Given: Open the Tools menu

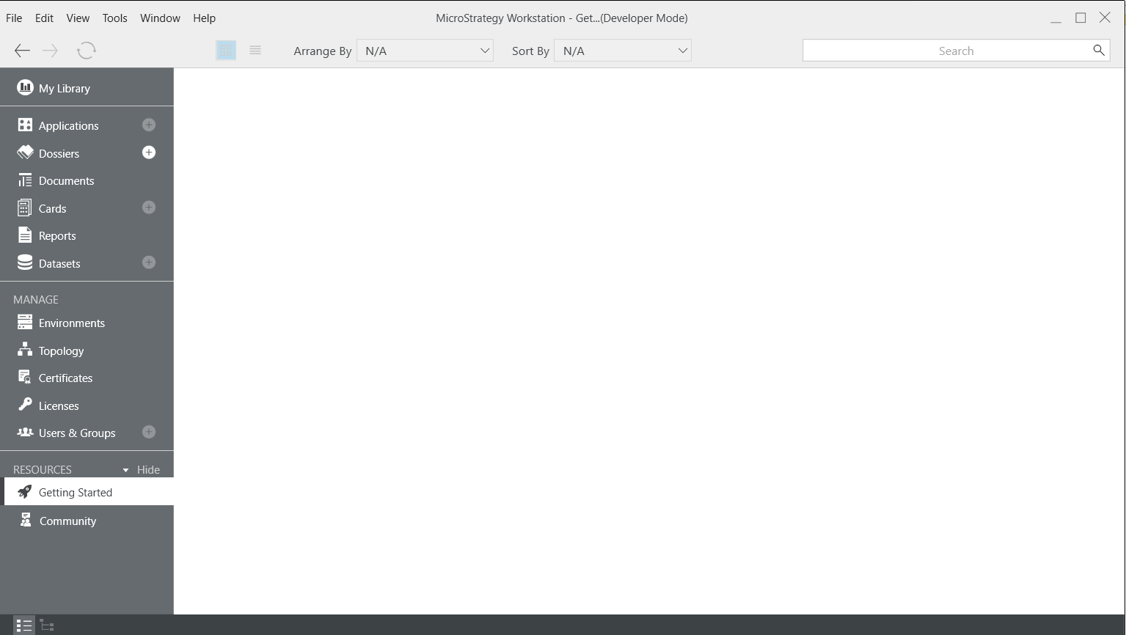Looking at the screenshot, I should (x=114, y=18).
